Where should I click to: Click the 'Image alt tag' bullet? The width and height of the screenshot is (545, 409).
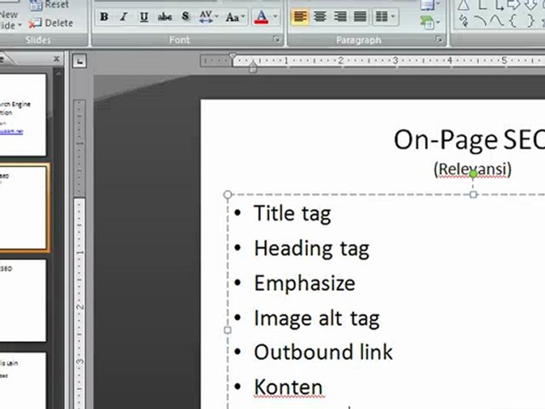click(x=317, y=319)
